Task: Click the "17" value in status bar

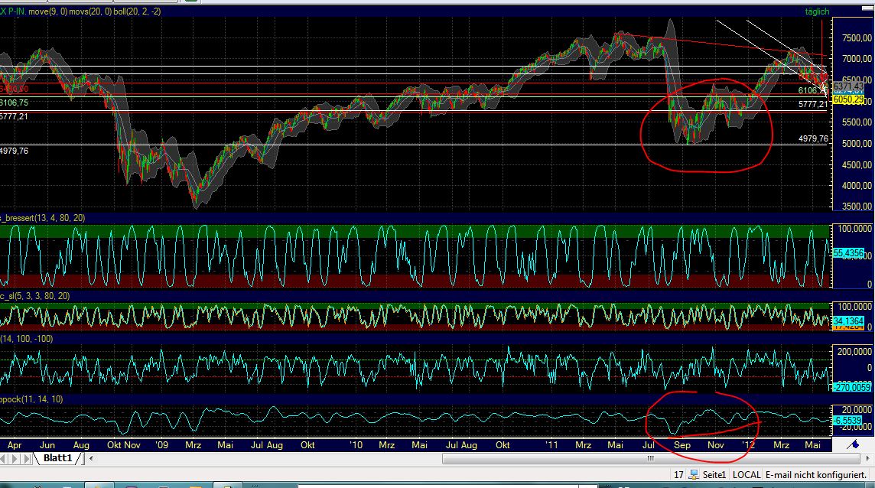Action: 678,474
